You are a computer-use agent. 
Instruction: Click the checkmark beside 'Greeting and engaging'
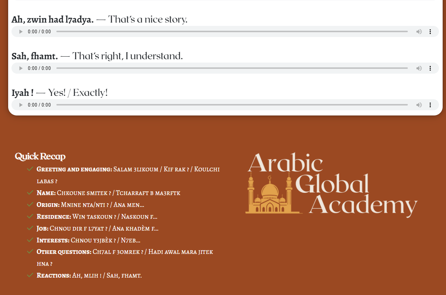(30, 169)
